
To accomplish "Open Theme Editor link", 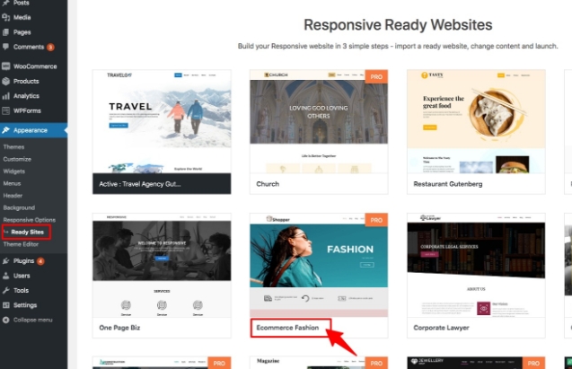I will tap(22, 244).
